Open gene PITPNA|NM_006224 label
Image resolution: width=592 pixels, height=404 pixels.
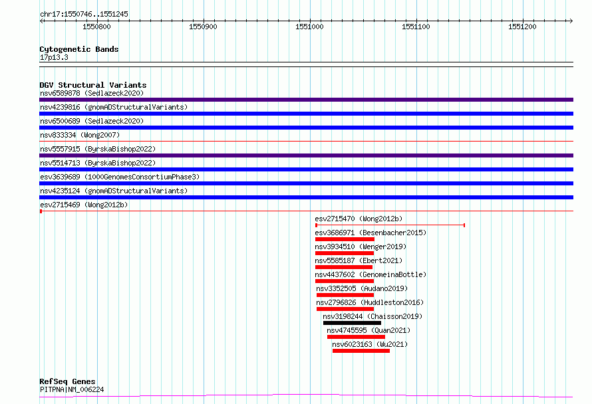72,389
